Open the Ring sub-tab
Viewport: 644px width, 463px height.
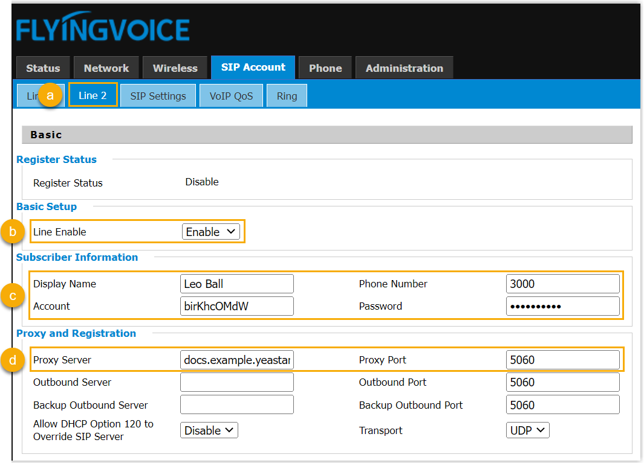pyautogui.click(x=287, y=96)
